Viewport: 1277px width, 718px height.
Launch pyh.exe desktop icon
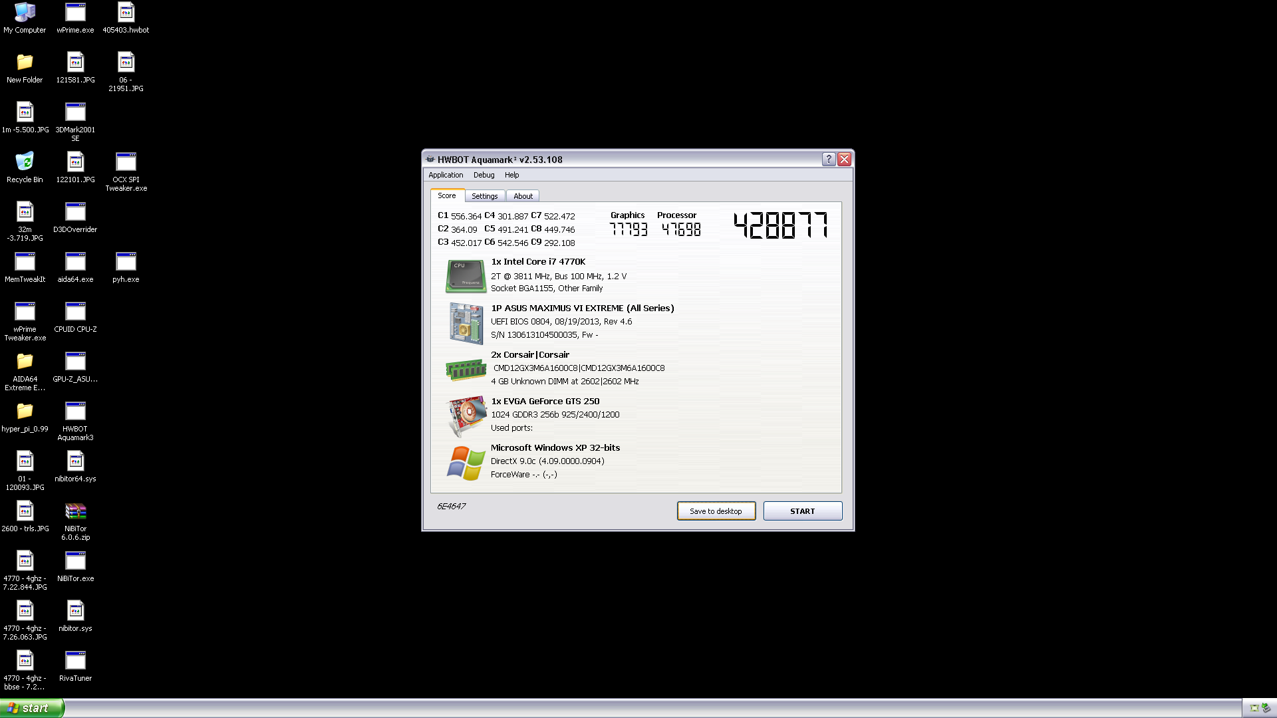click(x=126, y=267)
